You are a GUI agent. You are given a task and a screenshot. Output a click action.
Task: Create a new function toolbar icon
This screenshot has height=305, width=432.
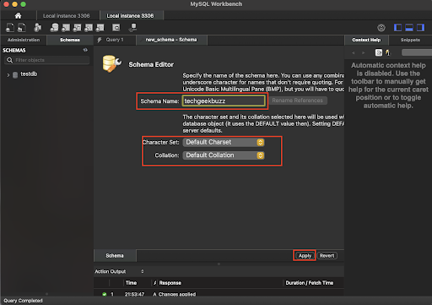click(x=100, y=28)
